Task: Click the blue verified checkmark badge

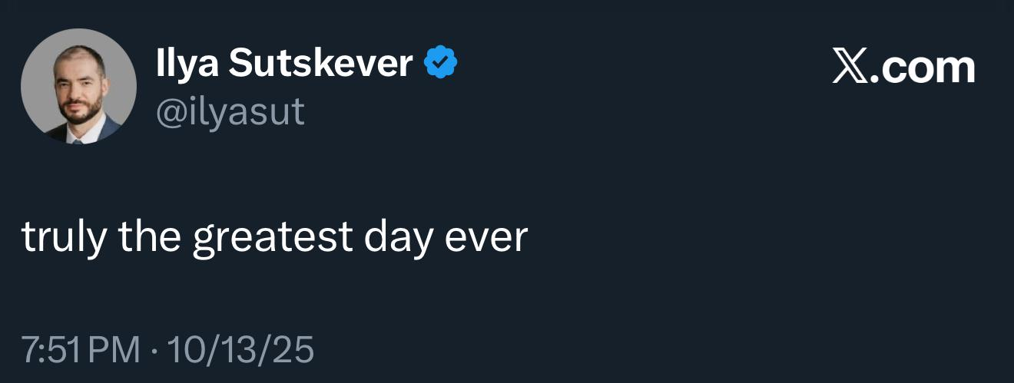Action: pyautogui.click(x=441, y=63)
